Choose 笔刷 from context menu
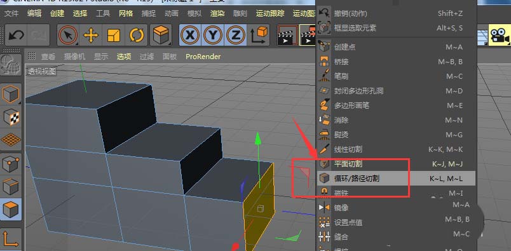Viewport: 511px width, 251px height. coord(396,76)
